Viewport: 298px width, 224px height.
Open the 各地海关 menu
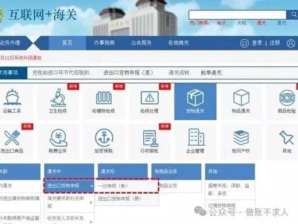[x=178, y=43]
